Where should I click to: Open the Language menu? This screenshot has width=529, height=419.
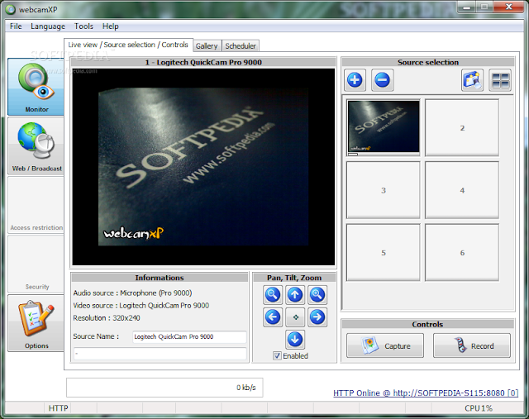click(x=48, y=26)
